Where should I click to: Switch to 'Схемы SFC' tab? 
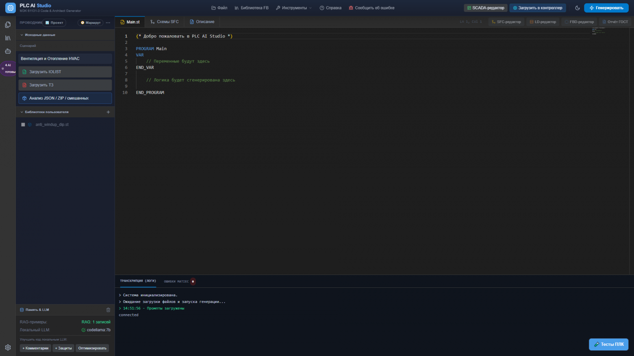165,22
